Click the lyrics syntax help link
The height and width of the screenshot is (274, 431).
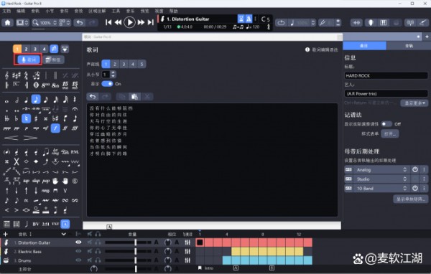pyautogui.click(x=322, y=49)
